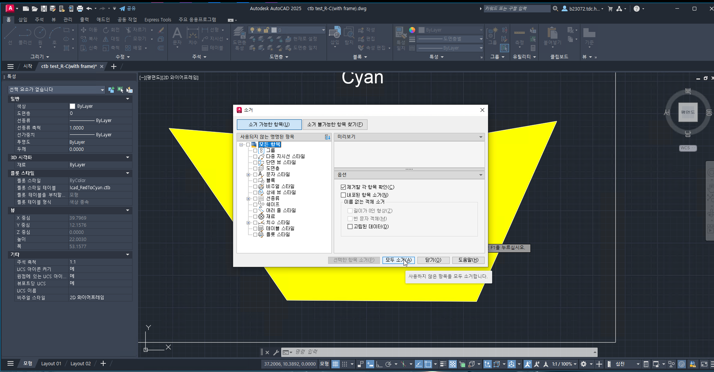This screenshot has width=714, height=372.
Task: Enable 내포된 항목 소거(N) checkbox
Action: pyautogui.click(x=343, y=195)
